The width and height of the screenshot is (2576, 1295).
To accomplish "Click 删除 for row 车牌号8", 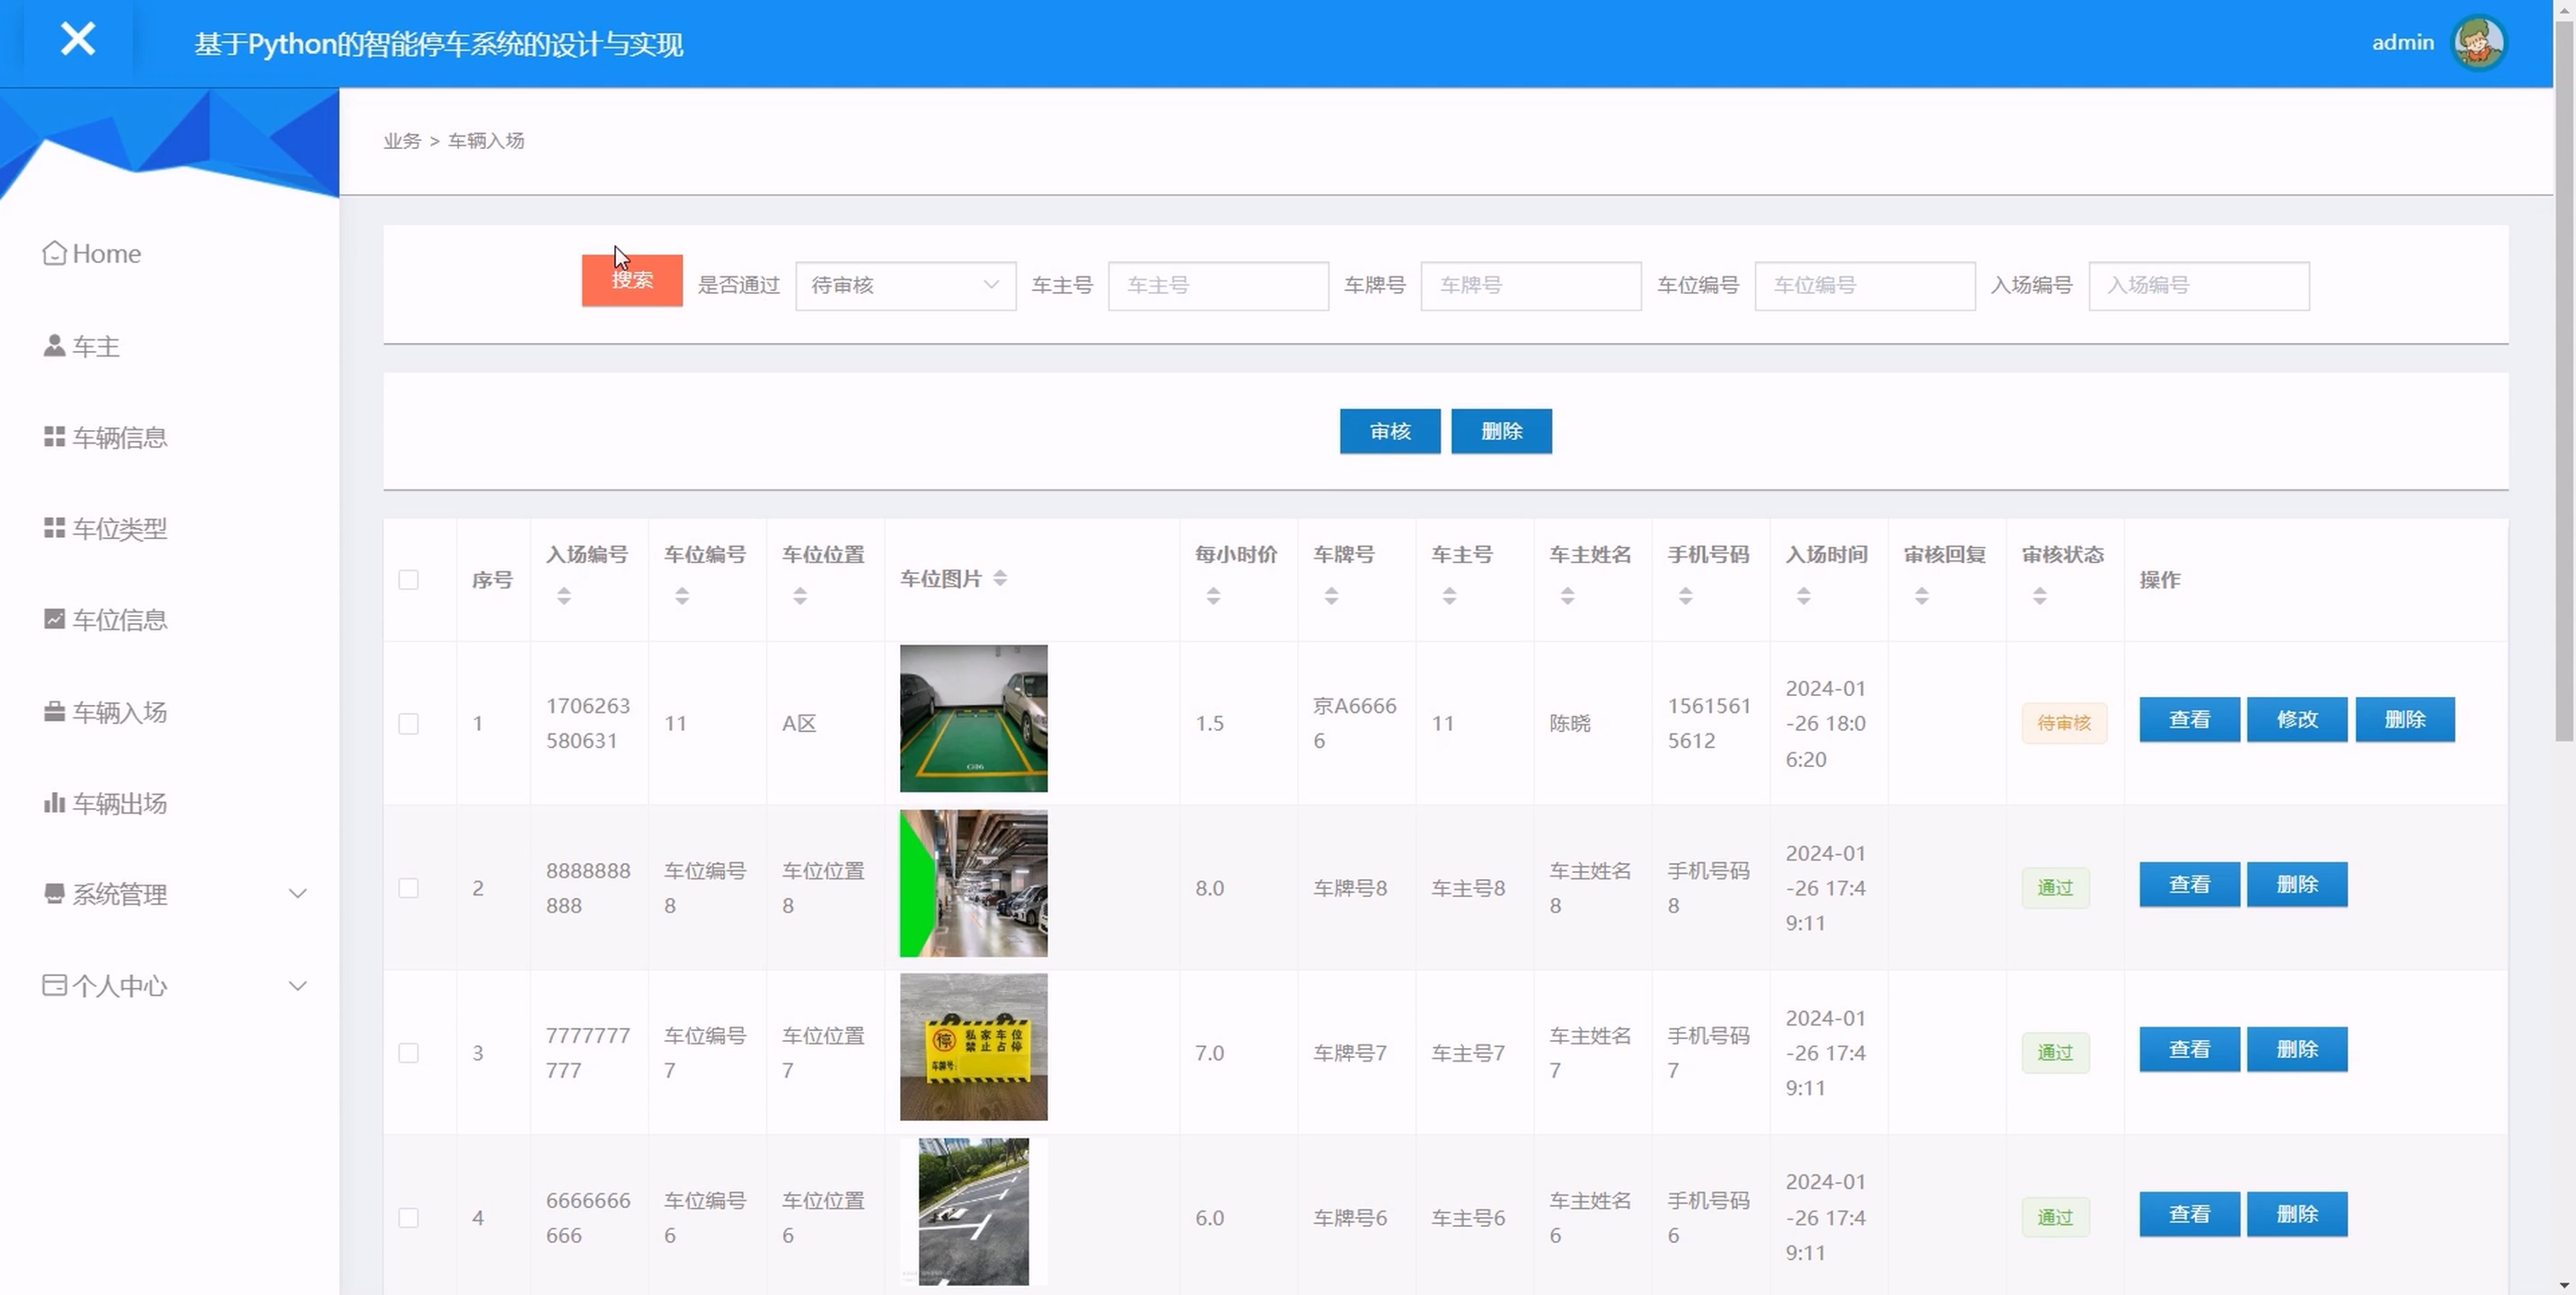I will [x=2297, y=884].
